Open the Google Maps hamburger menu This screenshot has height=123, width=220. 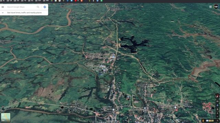point(3,7)
